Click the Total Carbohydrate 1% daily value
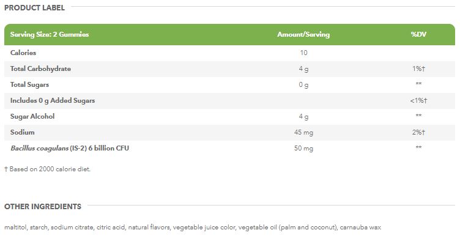Viewport: 460px width, 241px height. pyautogui.click(x=418, y=69)
